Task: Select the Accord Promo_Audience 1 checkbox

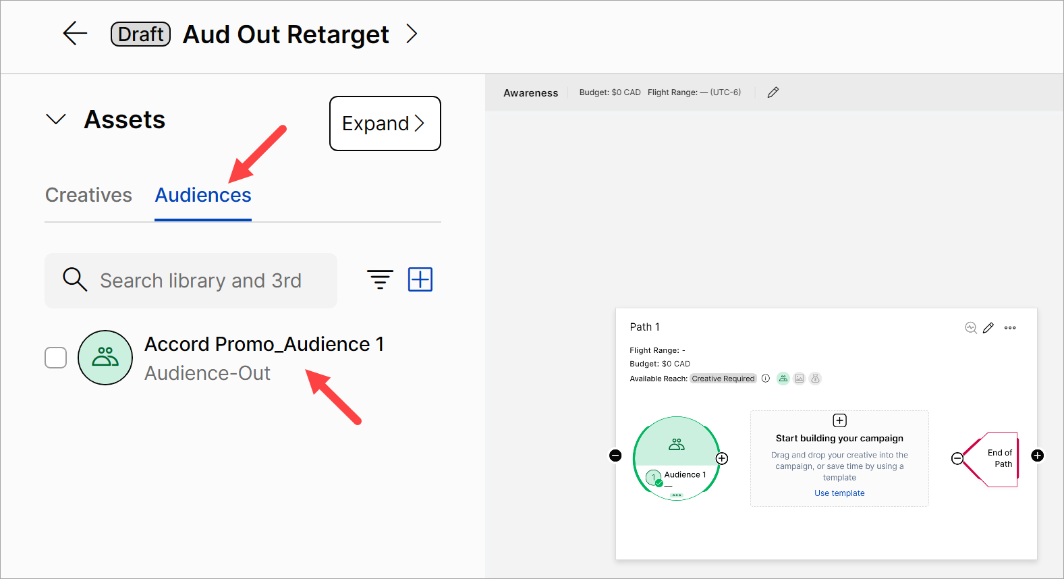Action: tap(56, 358)
